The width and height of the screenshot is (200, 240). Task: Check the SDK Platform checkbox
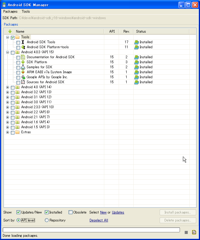(x=18, y=62)
